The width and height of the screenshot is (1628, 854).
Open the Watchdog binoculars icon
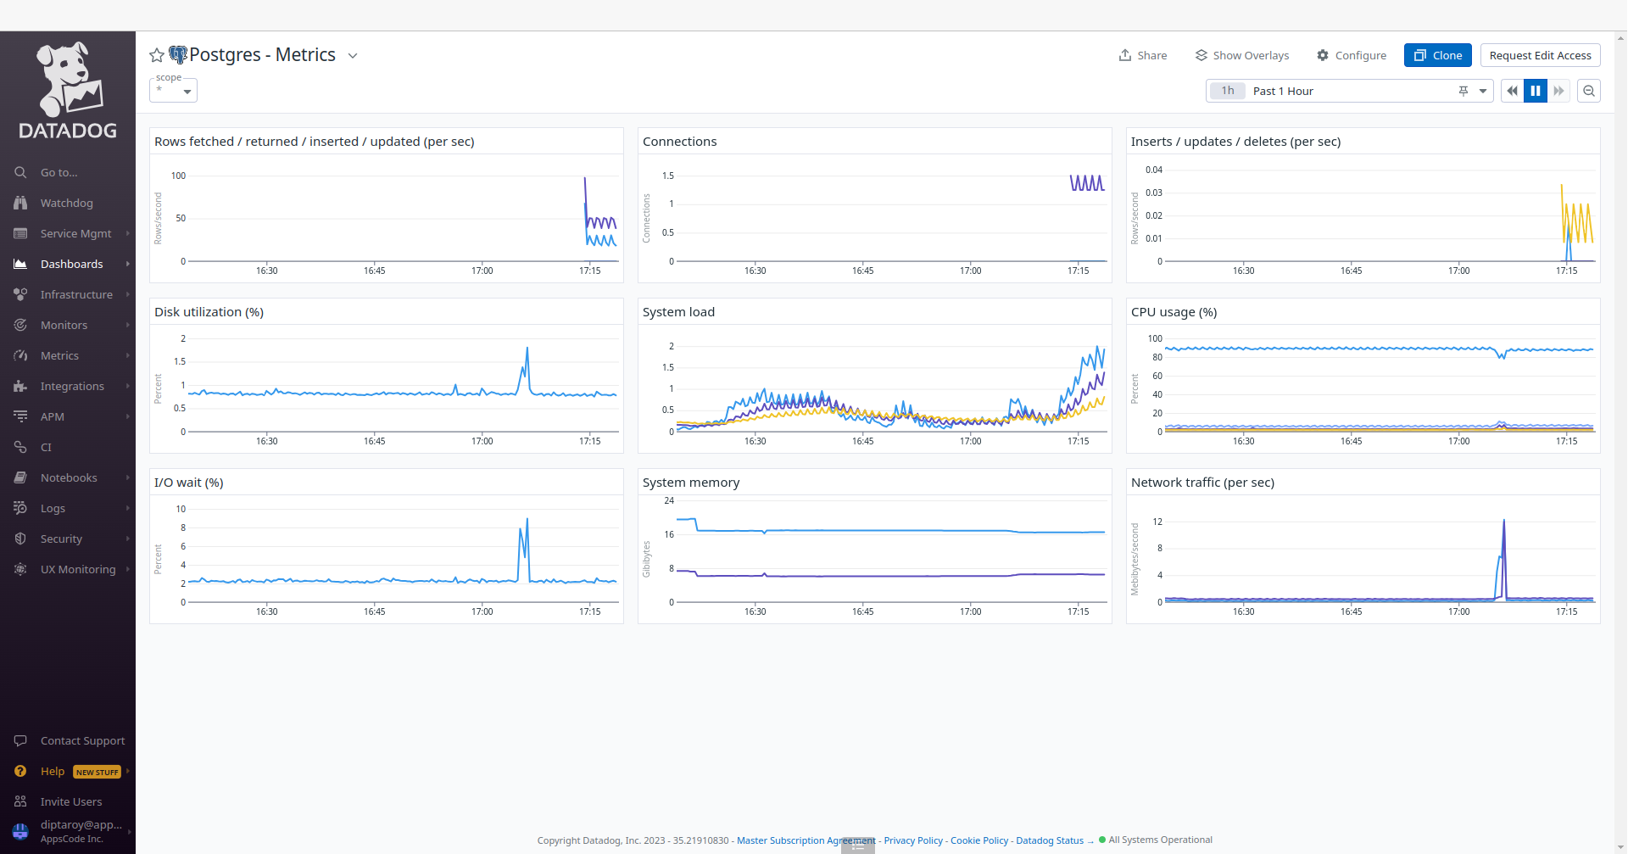20,203
